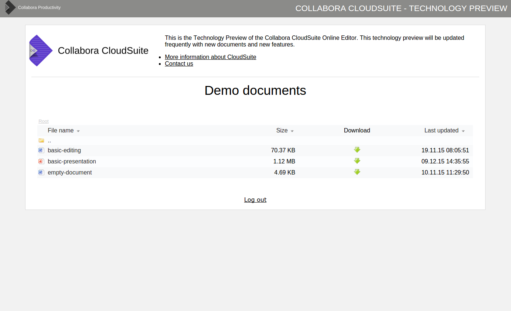
Task: Click the basic-presentation file icon
Action: coord(41,161)
